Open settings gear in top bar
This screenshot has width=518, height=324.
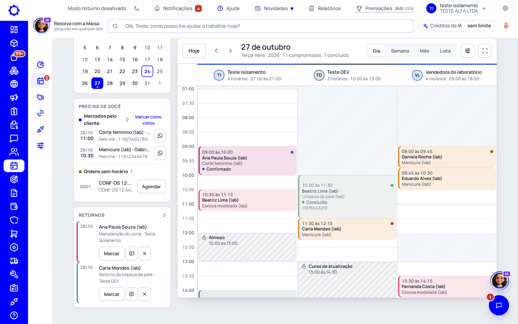(505, 8)
